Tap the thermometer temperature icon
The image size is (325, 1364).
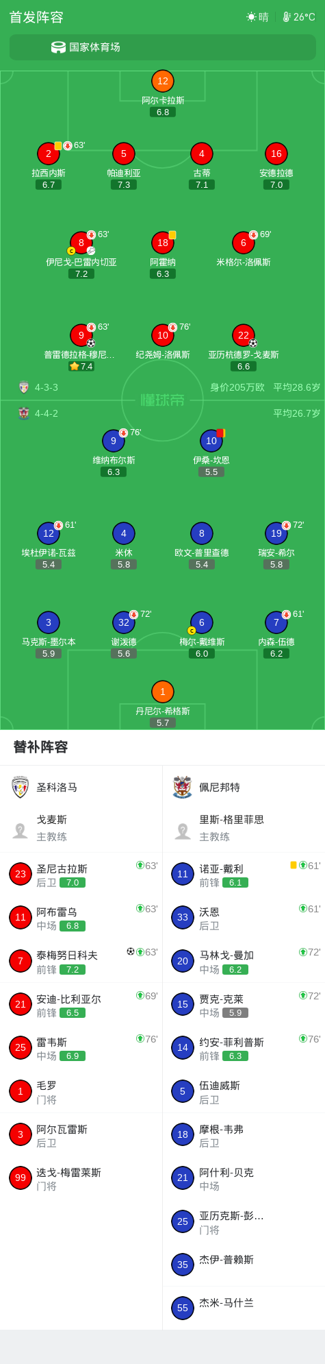[287, 17]
